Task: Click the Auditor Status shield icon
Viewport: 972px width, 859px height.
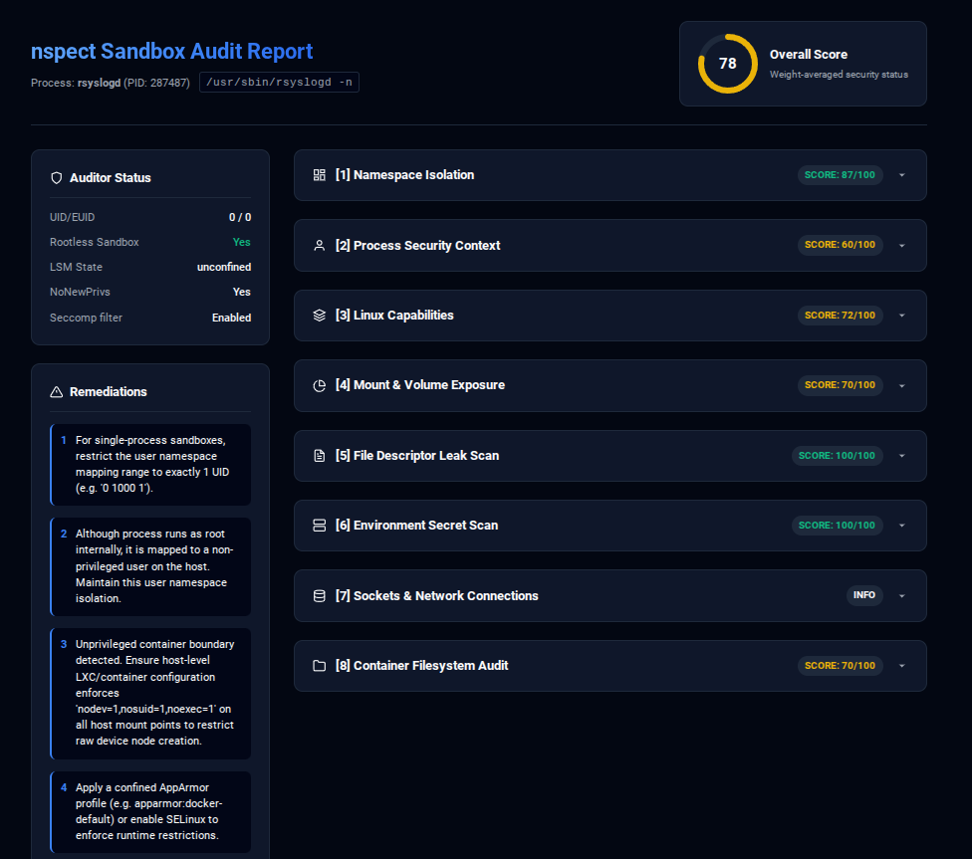Action: (57, 178)
